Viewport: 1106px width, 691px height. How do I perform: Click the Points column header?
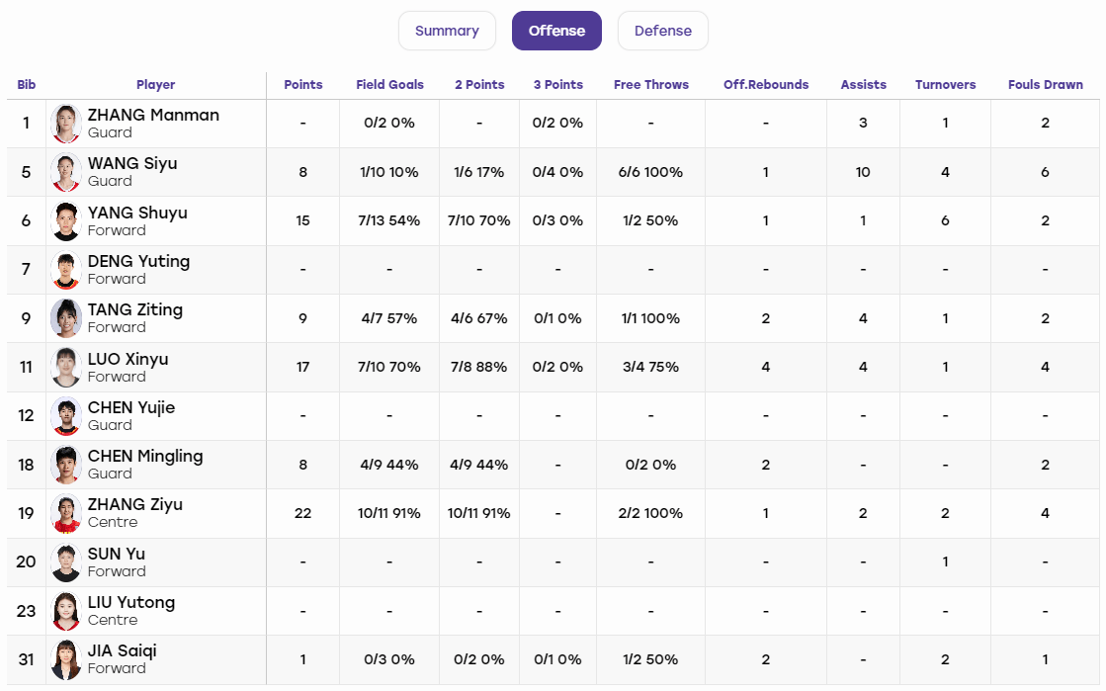pyautogui.click(x=303, y=85)
